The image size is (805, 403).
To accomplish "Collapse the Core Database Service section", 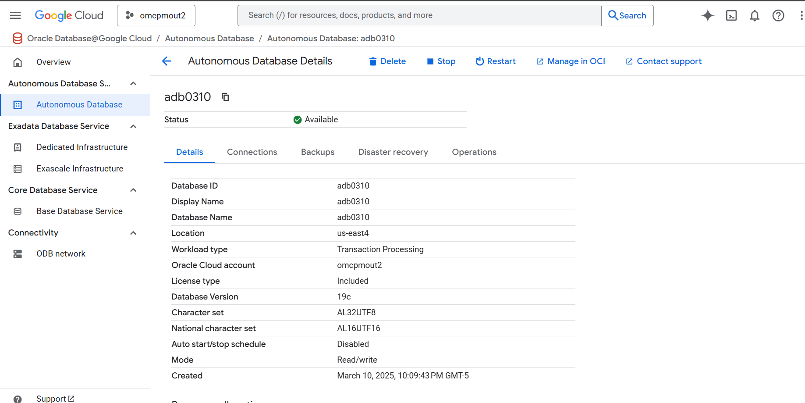I will [x=133, y=190].
